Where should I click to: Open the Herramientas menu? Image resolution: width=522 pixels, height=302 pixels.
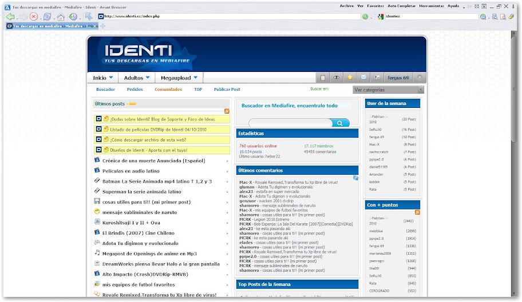(432, 6)
